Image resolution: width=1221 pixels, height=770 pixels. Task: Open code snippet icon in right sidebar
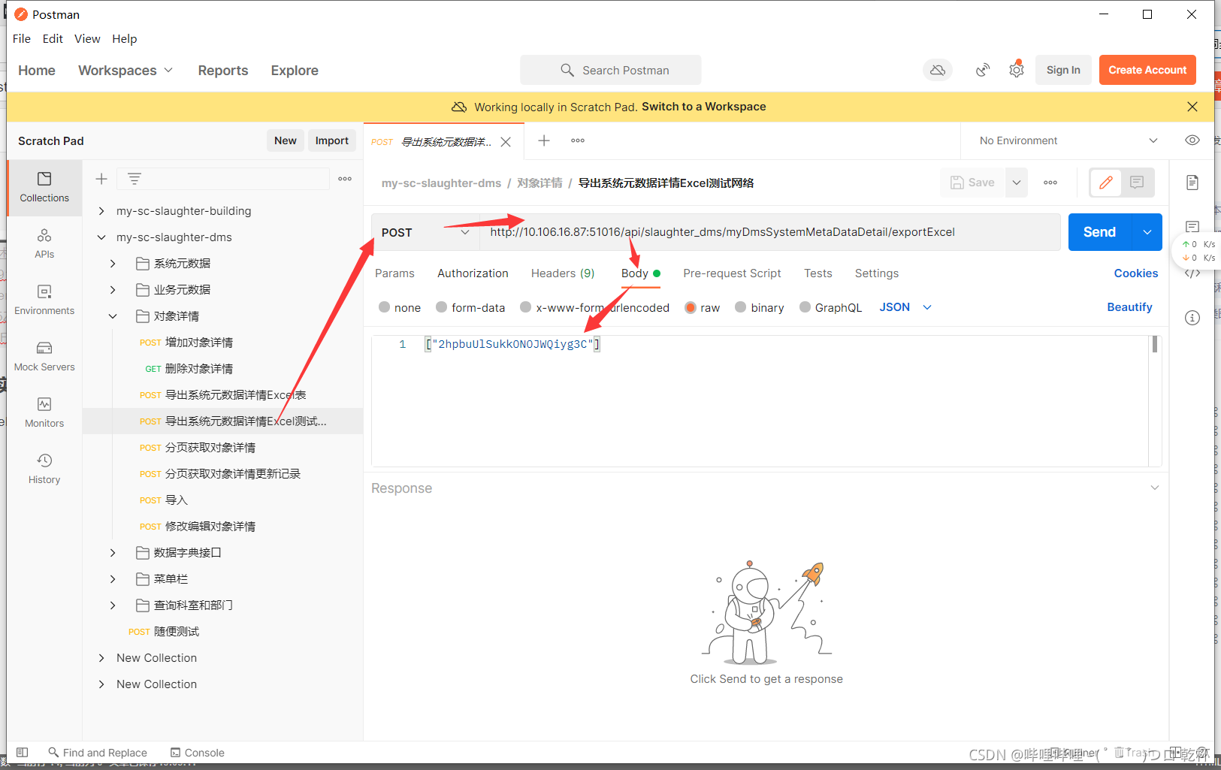(x=1192, y=273)
